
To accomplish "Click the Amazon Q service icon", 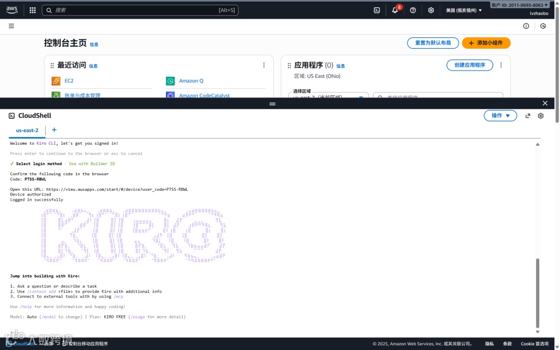I will 171,81.
